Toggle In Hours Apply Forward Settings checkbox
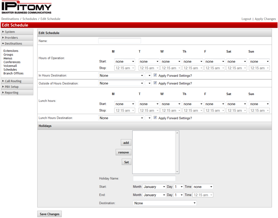The image size is (278, 218). tap(155, 75)
